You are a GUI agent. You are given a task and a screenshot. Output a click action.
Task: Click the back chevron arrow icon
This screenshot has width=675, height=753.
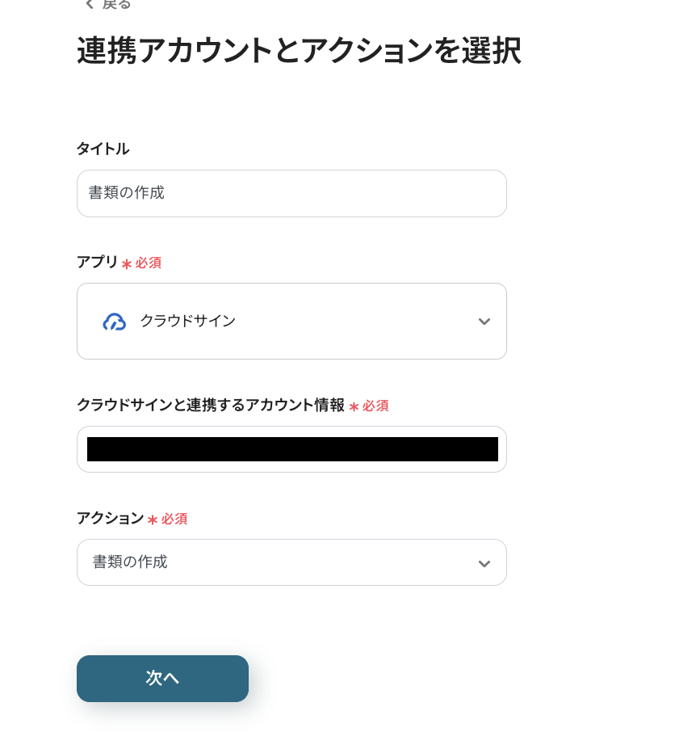pyautogui.click(x=89, y=4)
